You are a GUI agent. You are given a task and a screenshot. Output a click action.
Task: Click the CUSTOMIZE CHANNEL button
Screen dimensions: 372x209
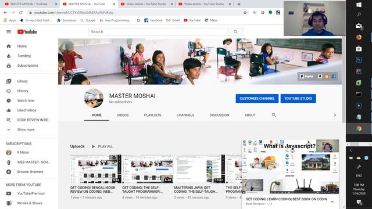point(257,99)
